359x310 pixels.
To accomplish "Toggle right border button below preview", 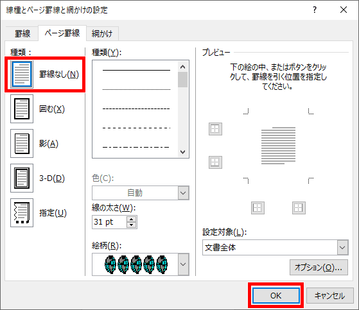I will (299, 208).
